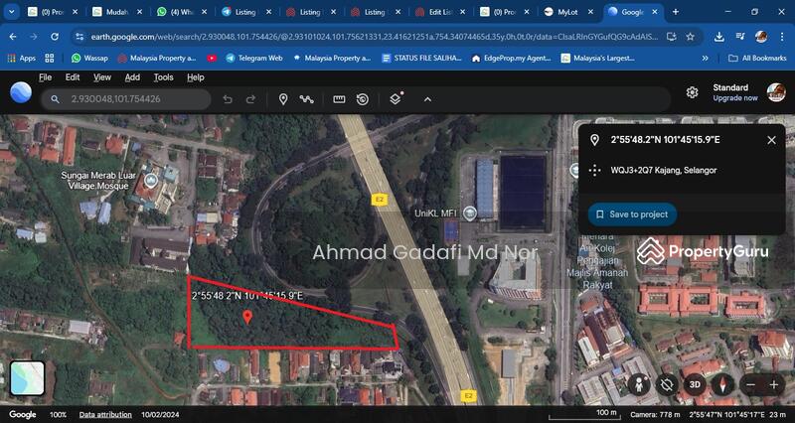The height and width of the screenshot is (423, 795).
Task: Zoom in with the plus button
Action: pos(773,384)
